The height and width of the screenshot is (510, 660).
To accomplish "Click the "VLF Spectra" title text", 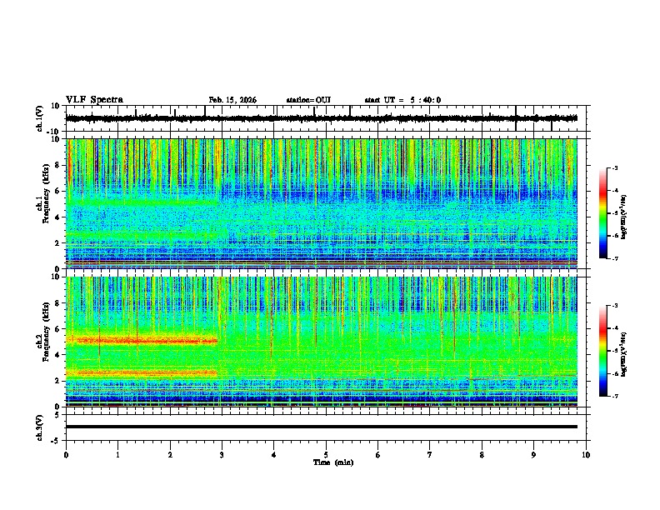I will pyautogui.click(x=94, y=100).
